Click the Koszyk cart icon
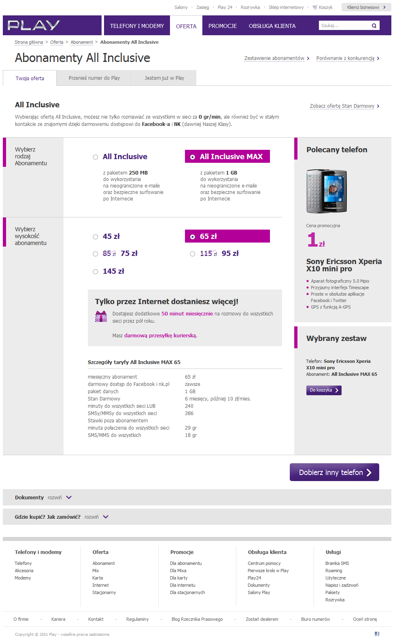395x639 pixels. click(x=315, y=7)
